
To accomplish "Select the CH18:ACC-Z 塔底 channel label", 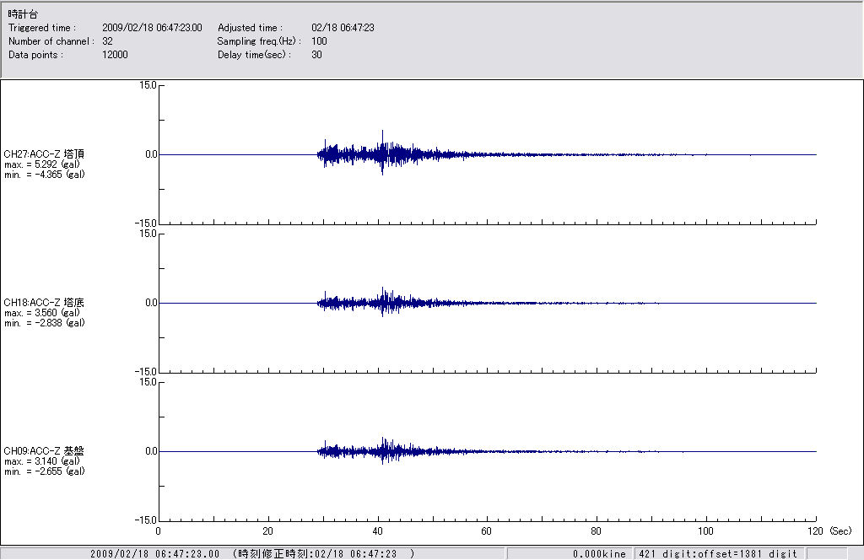I will [x=44, y=303].
